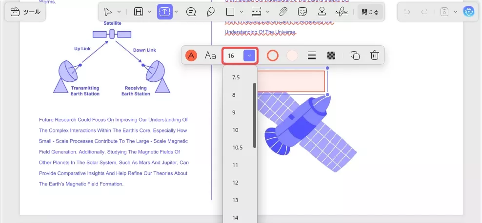
Task: Open the border color ring swatch
Action: click(x=272, y=56)
